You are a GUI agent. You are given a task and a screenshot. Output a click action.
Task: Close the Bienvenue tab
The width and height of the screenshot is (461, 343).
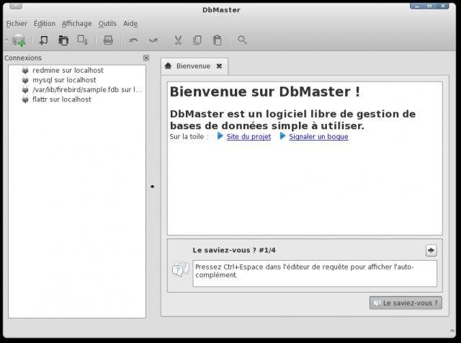pos(219,66)
